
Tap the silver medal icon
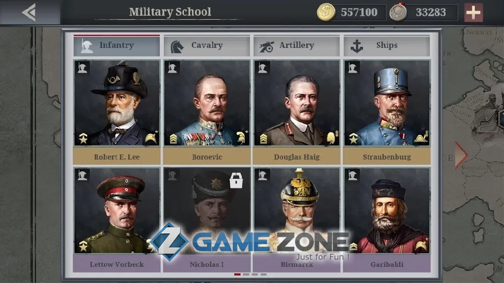[398, 12]
